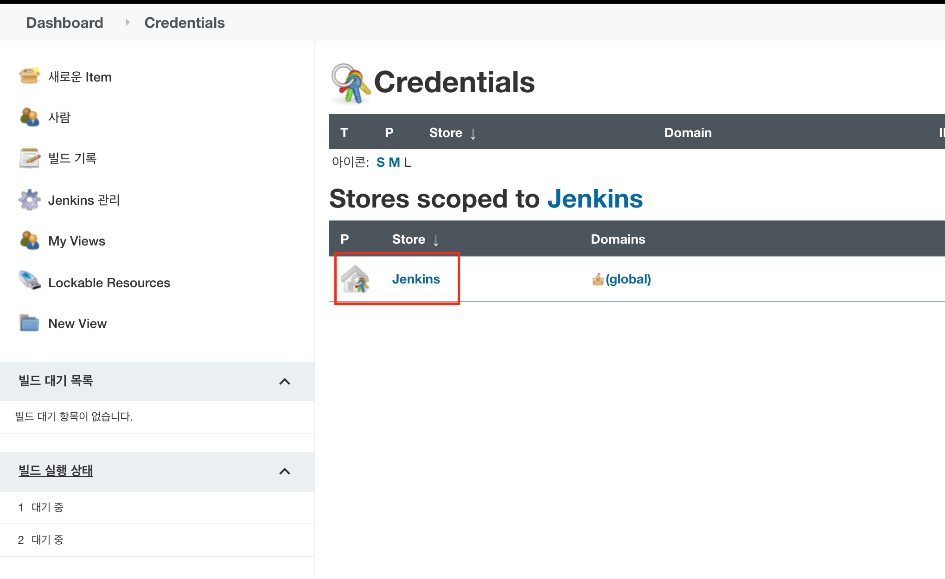
Task: Click the Jenkins 관리 gear icon
Action: coord(29,200)
